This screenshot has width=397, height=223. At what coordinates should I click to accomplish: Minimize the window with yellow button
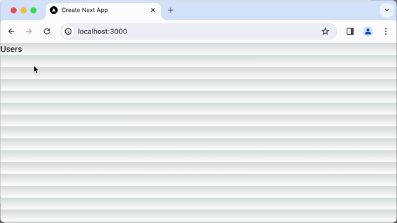[x=24, y=11]
